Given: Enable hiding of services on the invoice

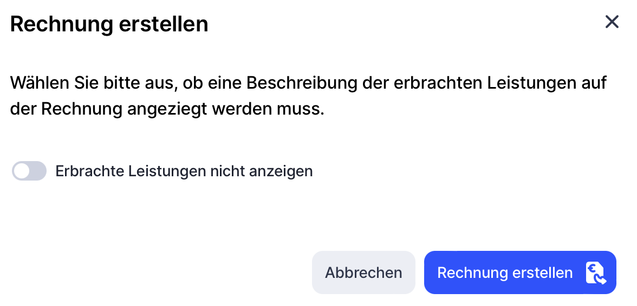Looking at the screenshot, I should coord(29,171).
